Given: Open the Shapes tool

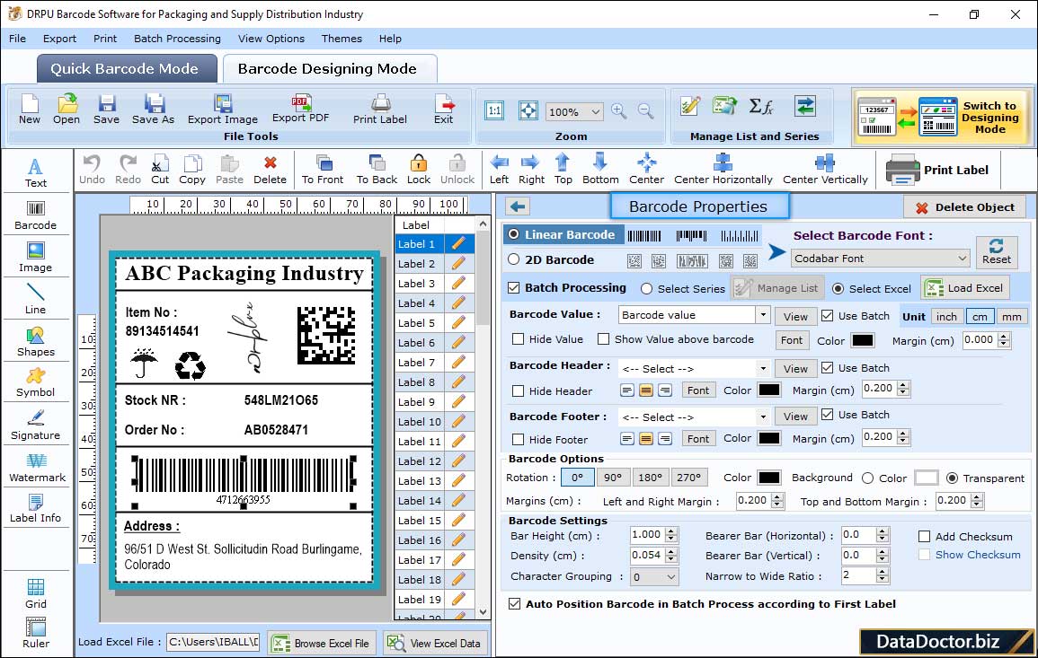Looking at the screenshot, I should [x=36, y=341].
